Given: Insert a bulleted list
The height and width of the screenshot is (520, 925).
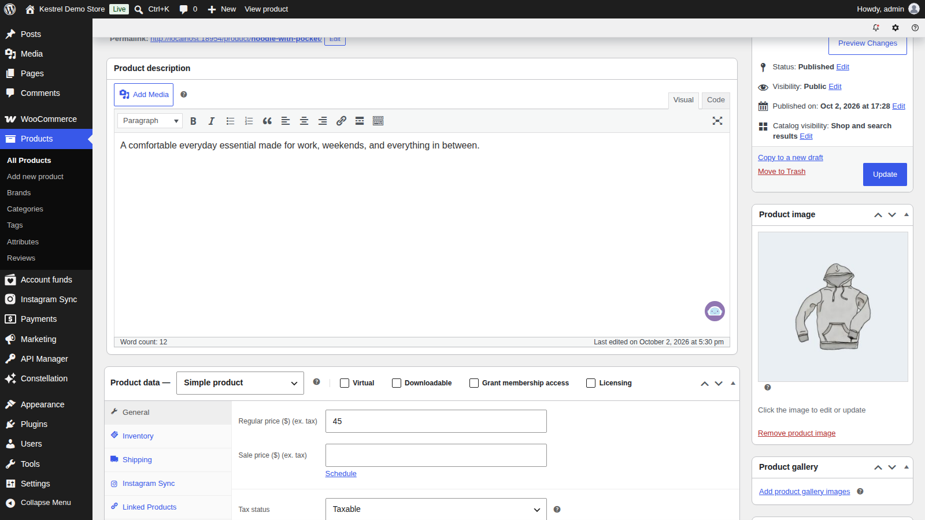Looking at the screenshot, I should click(x=230, y=121).
